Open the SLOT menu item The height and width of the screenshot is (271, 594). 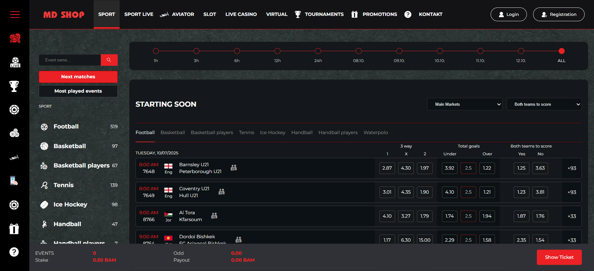[x=210, y=14]
